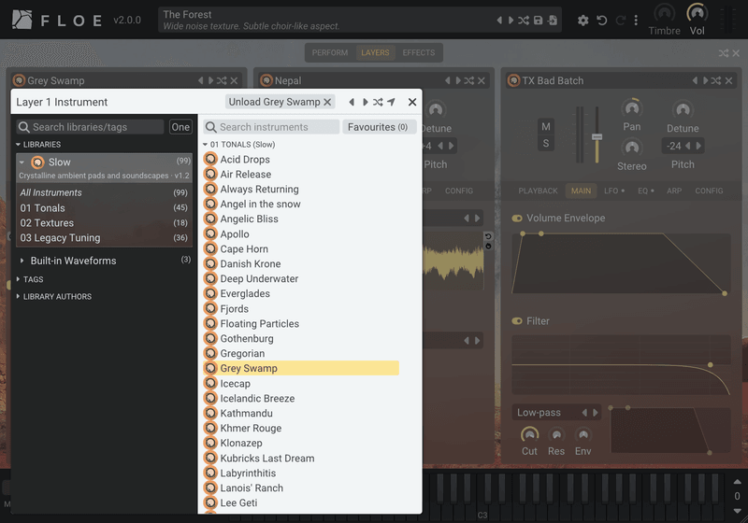Show Favourites (0) filter

click(x=379, y=127)
